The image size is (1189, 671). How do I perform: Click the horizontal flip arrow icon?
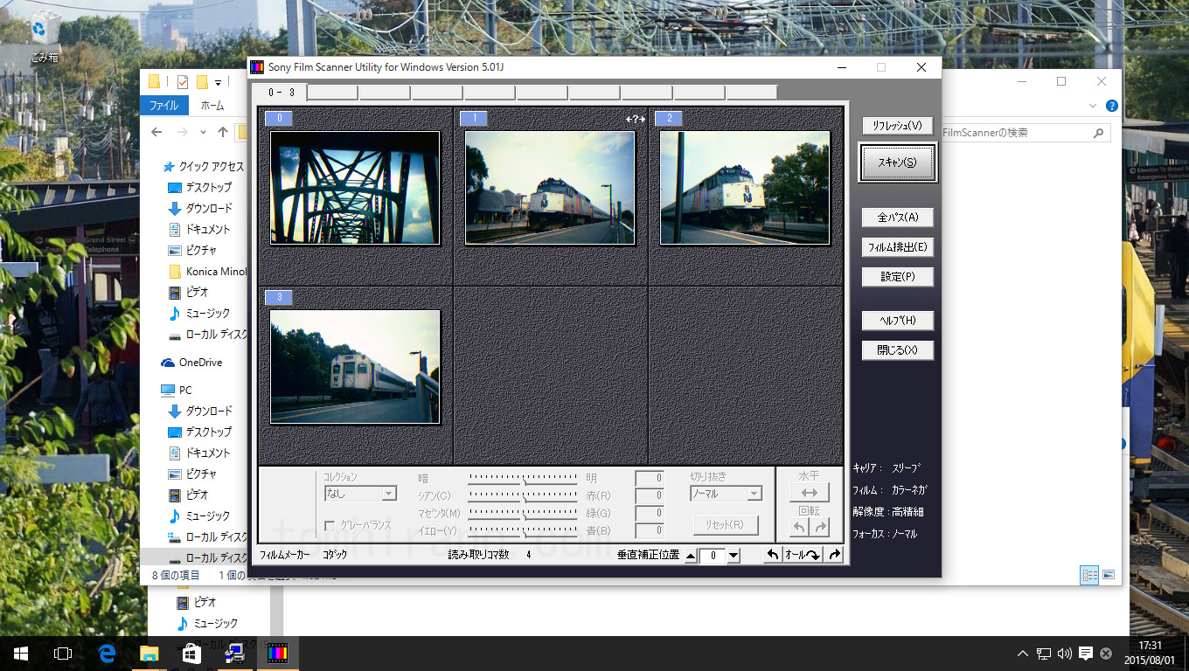tap(810, 494)
